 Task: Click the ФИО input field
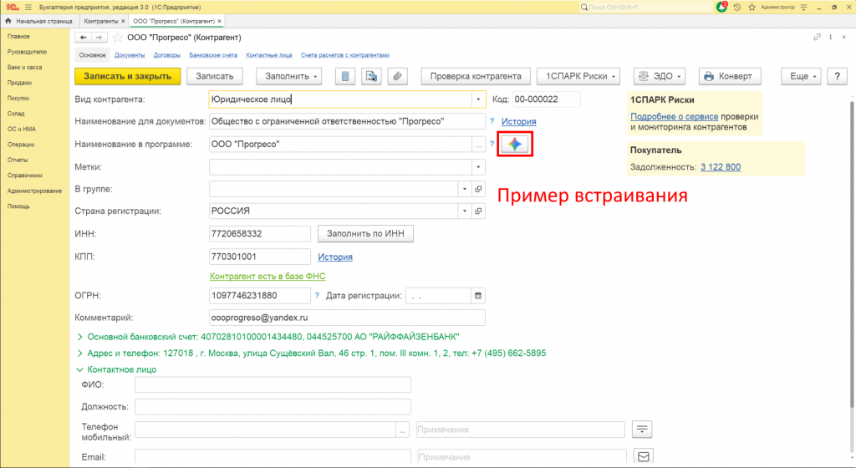pyautogui.click(x=273, y=384)
